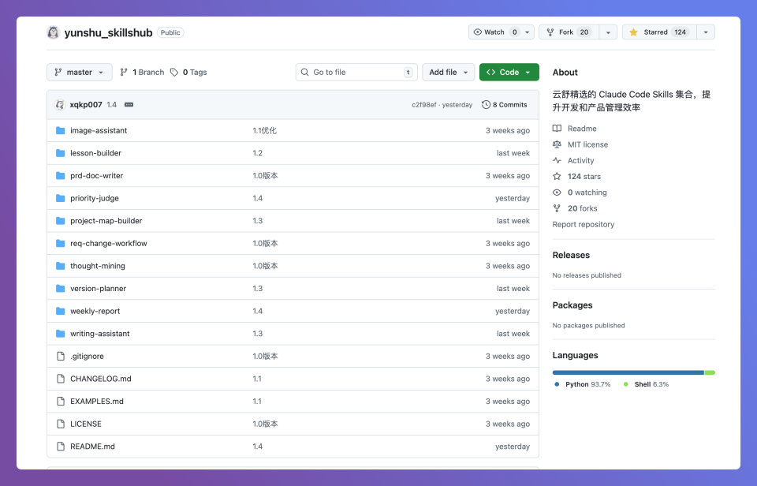Open the green Code dropdown
This screenshot has height=486, width=757.
tap(509, 72)
